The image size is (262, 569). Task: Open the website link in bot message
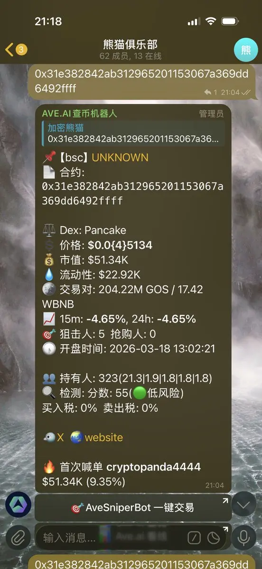tap(97, 437)
